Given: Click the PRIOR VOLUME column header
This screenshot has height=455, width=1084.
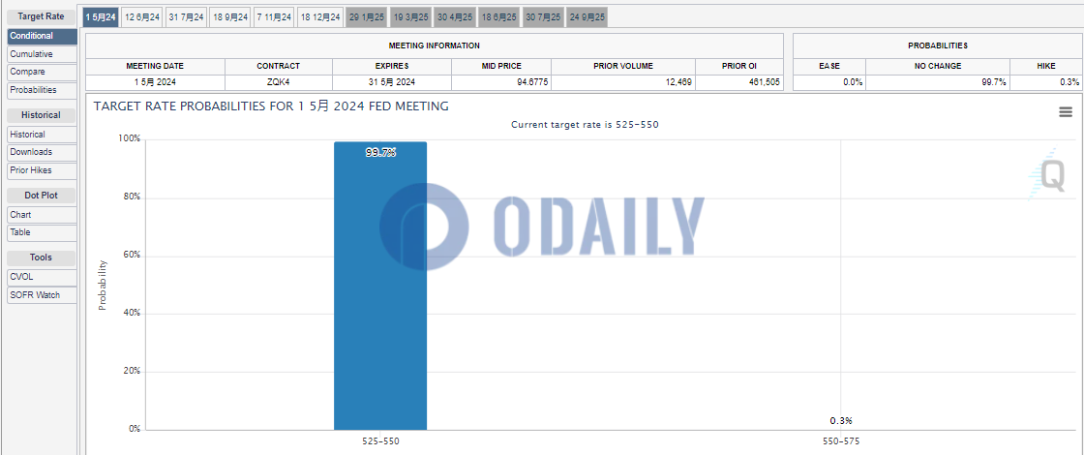Looking at the screenshot, I should [623, 67].
